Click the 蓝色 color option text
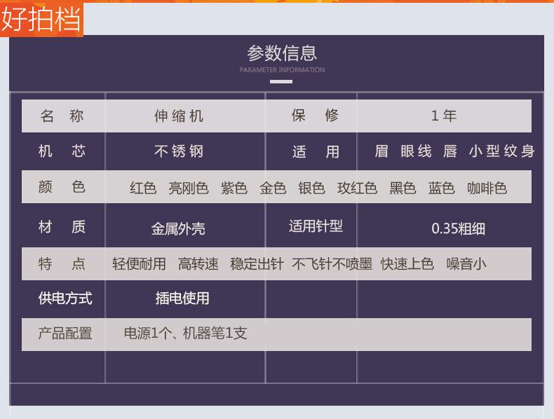The image size is (554, 419). point(441,188)
